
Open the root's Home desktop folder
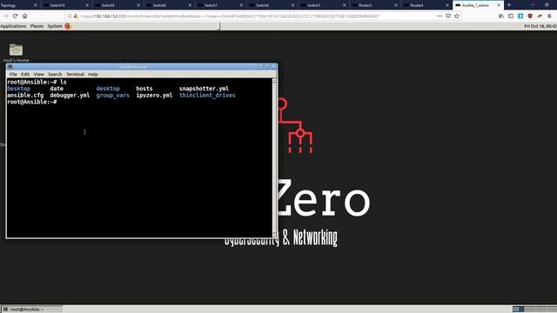(16, 52)
